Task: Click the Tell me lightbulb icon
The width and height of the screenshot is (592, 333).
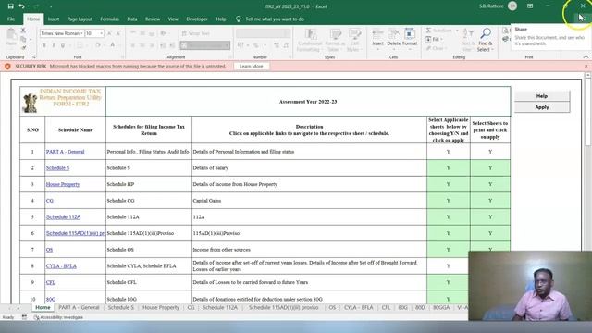Action: coord(239,18)
